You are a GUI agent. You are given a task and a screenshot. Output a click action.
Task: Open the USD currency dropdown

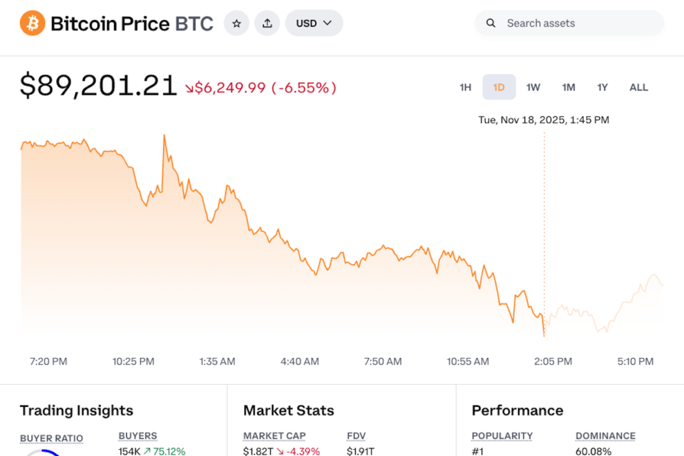click(314, 23)
